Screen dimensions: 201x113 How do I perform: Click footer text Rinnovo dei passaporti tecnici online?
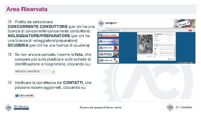click(x=100, y=107)
